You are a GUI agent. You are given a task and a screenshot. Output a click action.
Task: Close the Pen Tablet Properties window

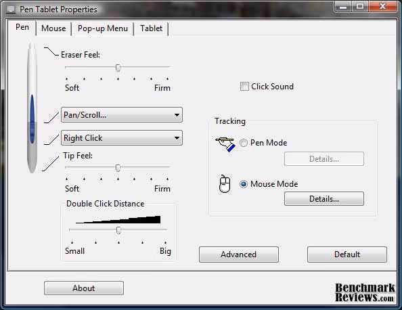point(382,6)
